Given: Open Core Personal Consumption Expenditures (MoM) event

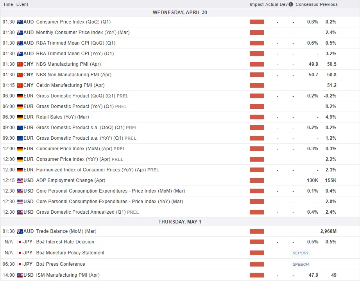Looking at the screenshot, I should pos(111,191).
